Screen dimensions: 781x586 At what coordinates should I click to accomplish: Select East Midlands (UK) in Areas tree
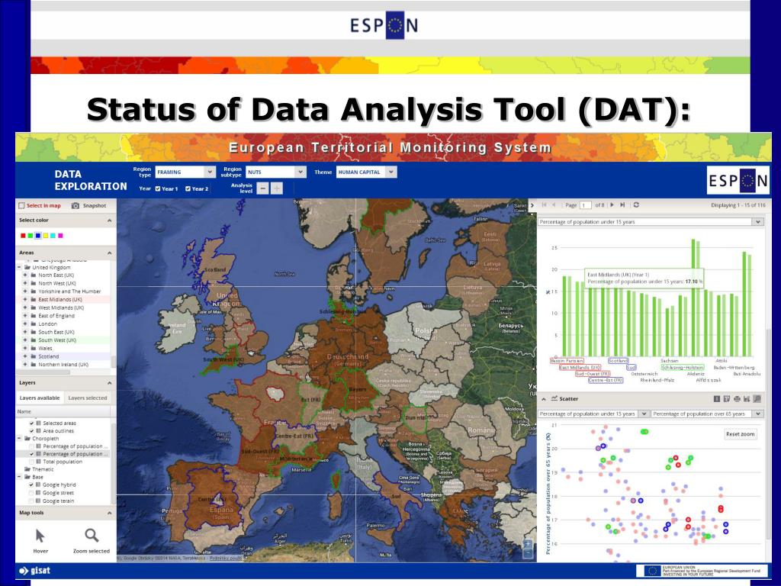coord(60,299)
